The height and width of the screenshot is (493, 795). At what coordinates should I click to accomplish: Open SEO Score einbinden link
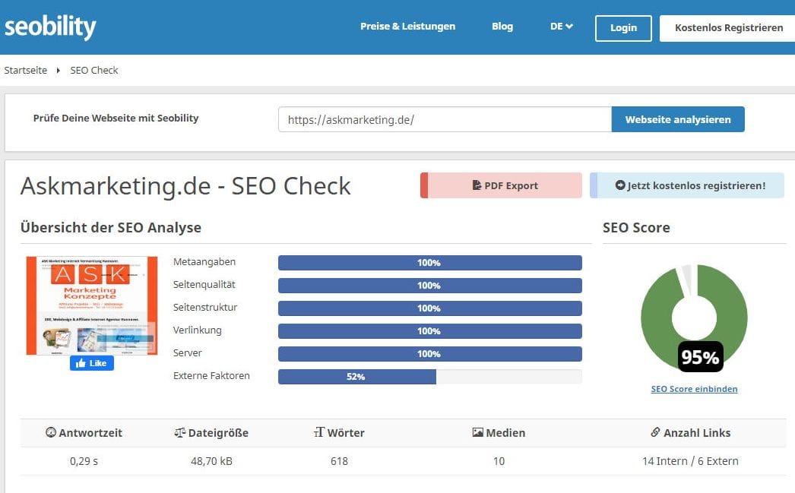coord(694,389)
